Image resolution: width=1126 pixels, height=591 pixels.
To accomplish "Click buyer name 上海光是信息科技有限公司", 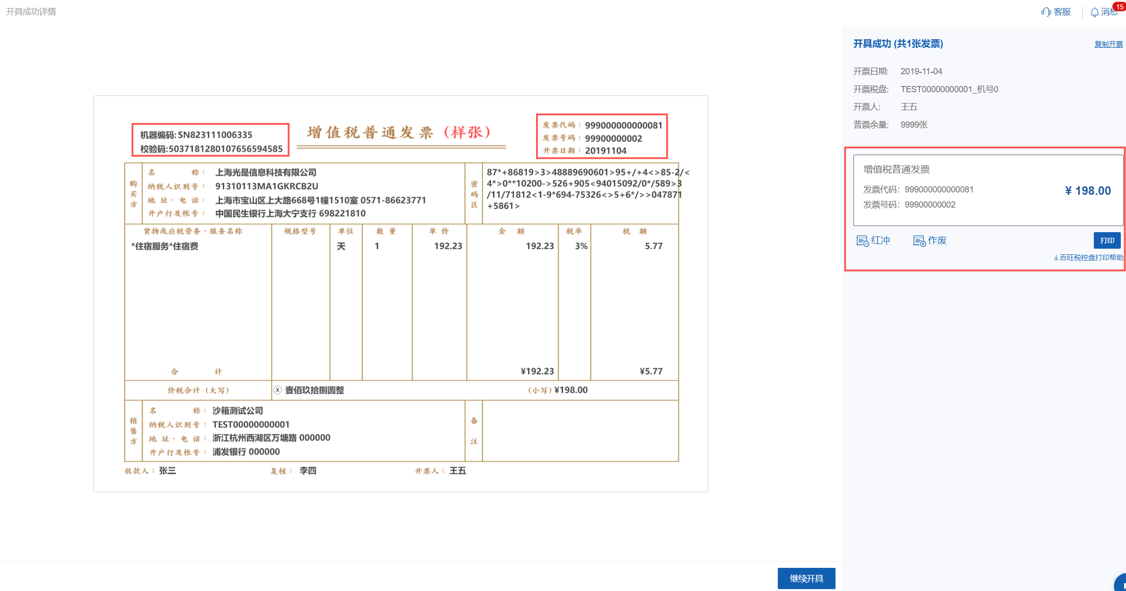I will pyautogui.click(x=266, y=173).
